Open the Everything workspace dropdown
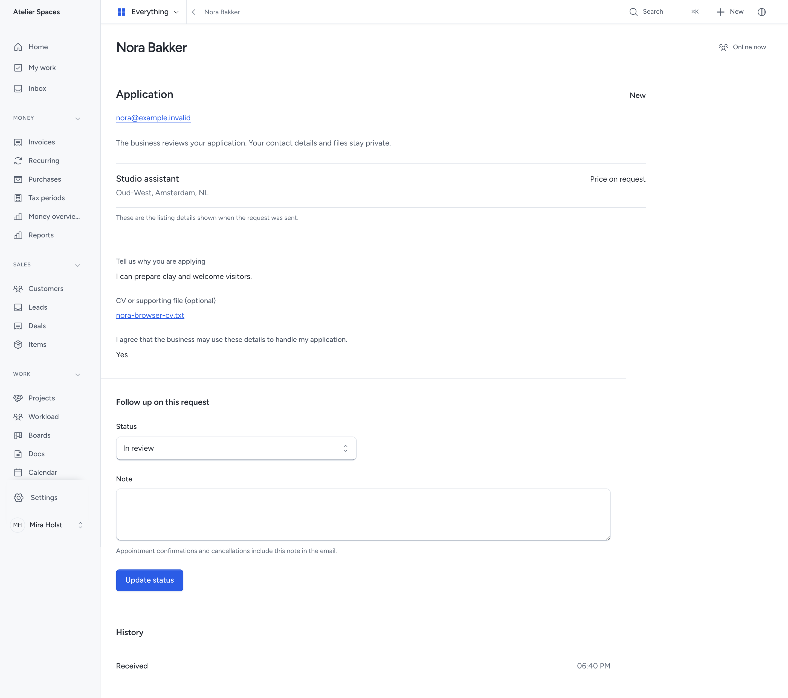The width and height of the screenshot is (788, 698). (148, 12)
